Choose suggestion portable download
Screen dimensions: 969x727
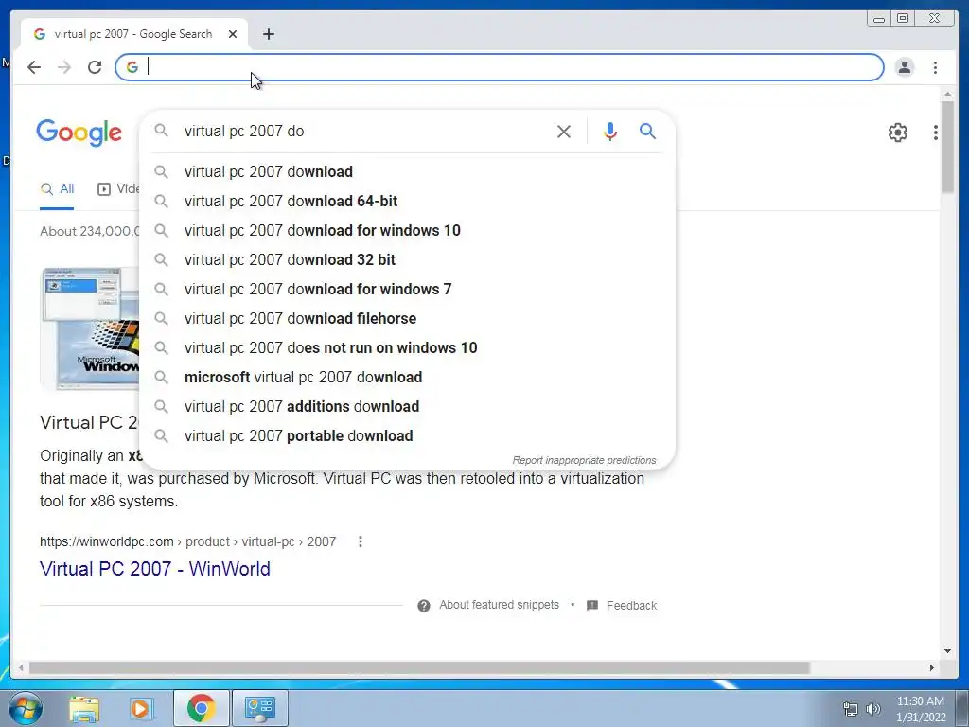tap(408, 435)
